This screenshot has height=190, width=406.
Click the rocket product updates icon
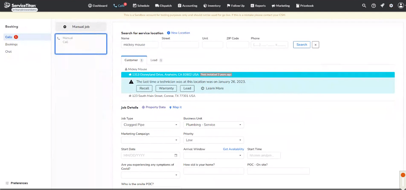pyautogui.click(x=382, y=5)
